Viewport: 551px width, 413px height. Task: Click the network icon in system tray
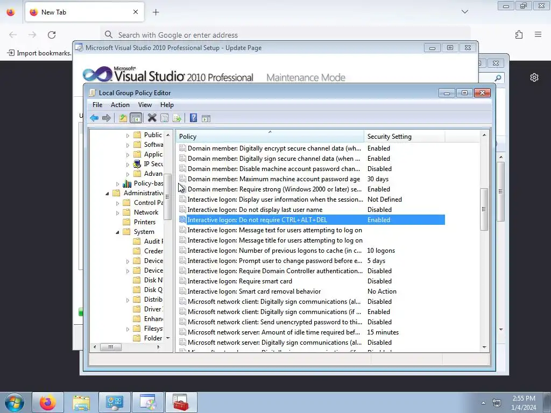497,403
